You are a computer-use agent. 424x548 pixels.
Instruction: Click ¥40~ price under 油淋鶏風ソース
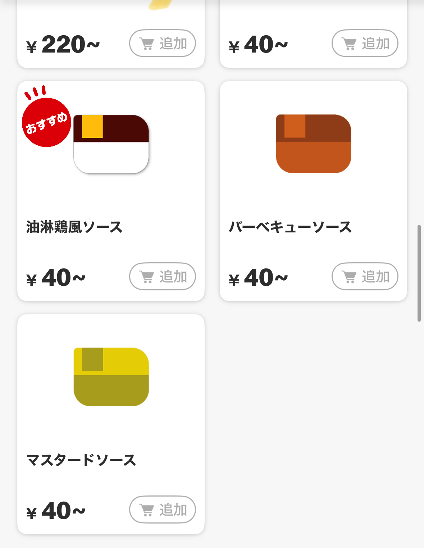56,278
